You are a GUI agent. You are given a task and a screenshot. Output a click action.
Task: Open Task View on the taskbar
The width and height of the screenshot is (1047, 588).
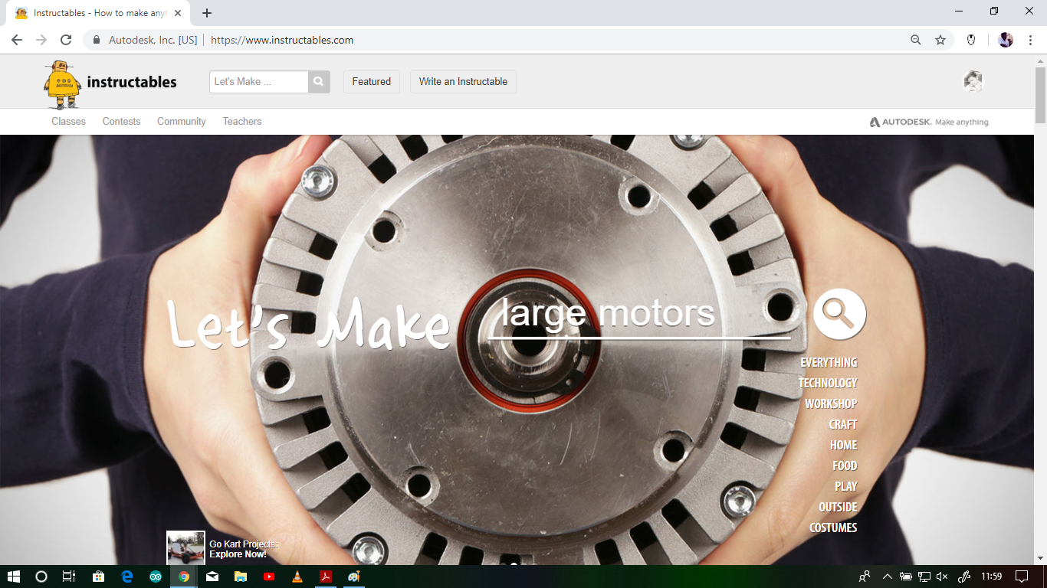click(69, 577)
